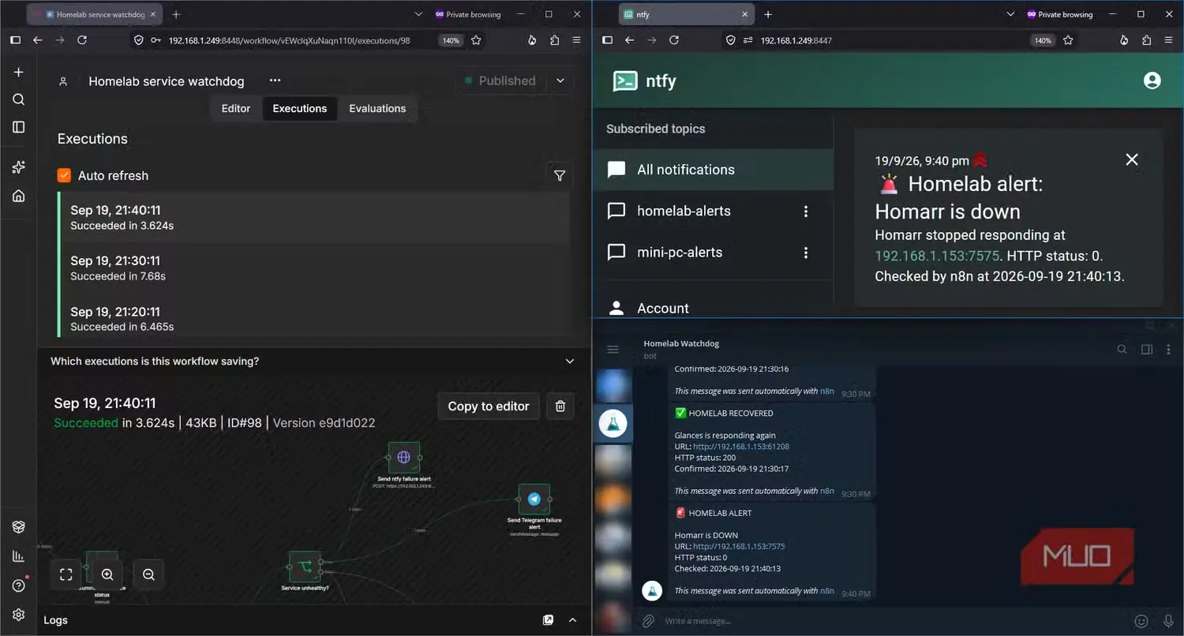Screen dimensions: 1184x636
Task: Open the bar chart insights icon in n8n
Action: (x=19, y=556)
